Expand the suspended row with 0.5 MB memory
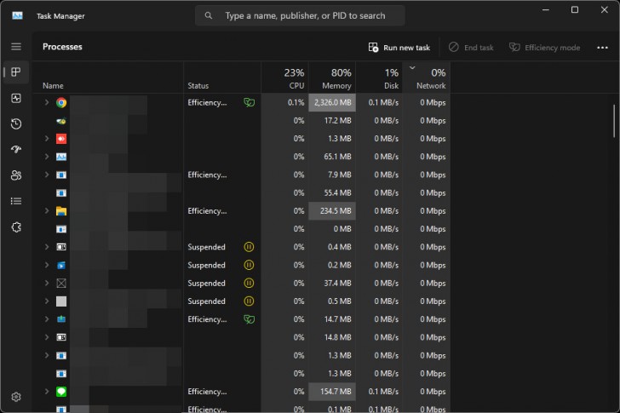The image size is (620, 413). coord(47,301)
